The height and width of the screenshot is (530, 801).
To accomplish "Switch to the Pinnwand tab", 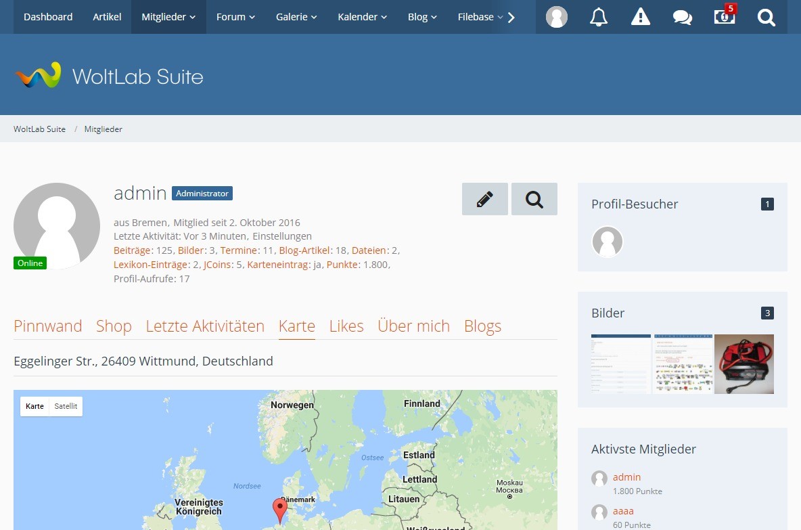I will (48, 326).
